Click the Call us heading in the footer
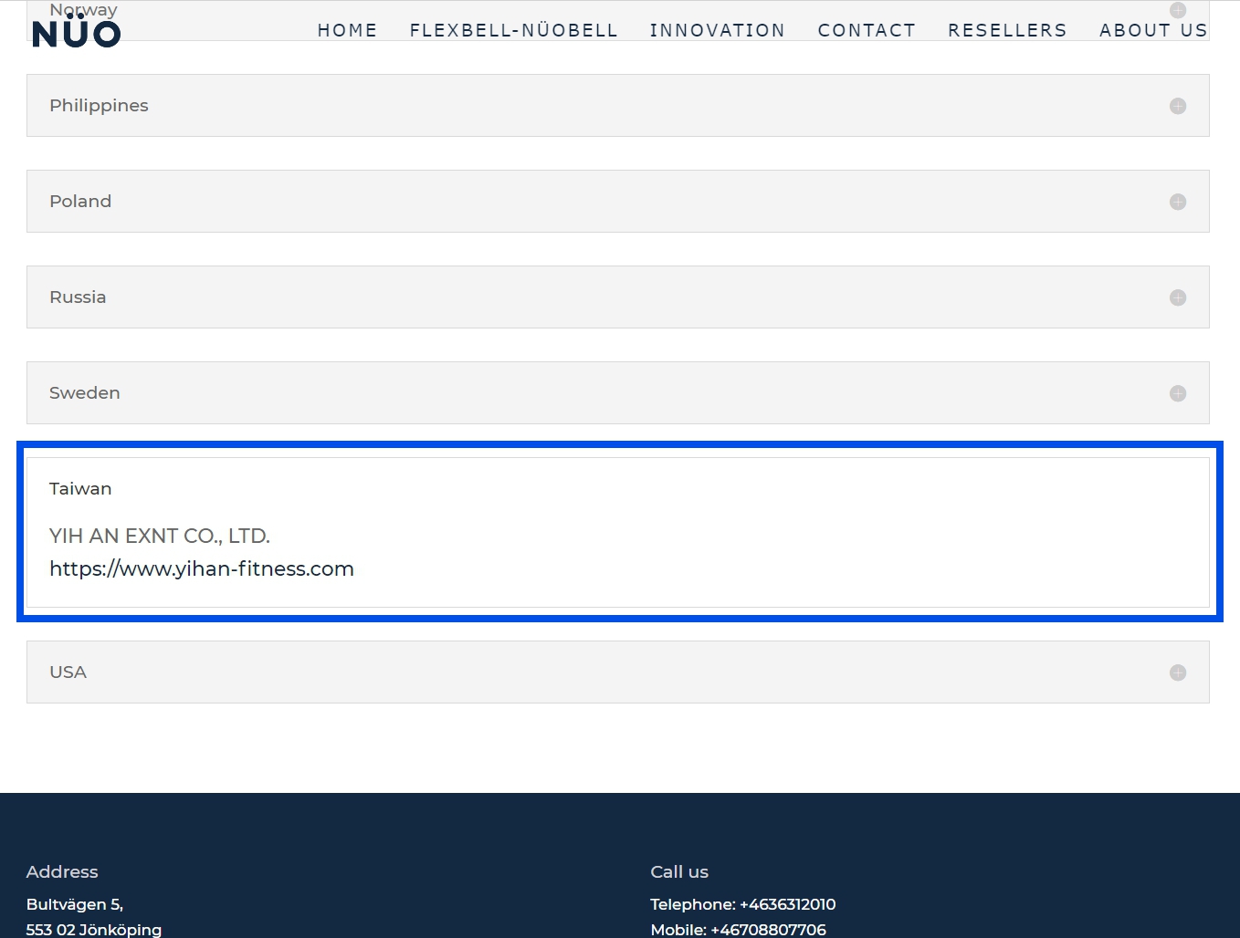The image size is (1240, 938). coord(679,871)
